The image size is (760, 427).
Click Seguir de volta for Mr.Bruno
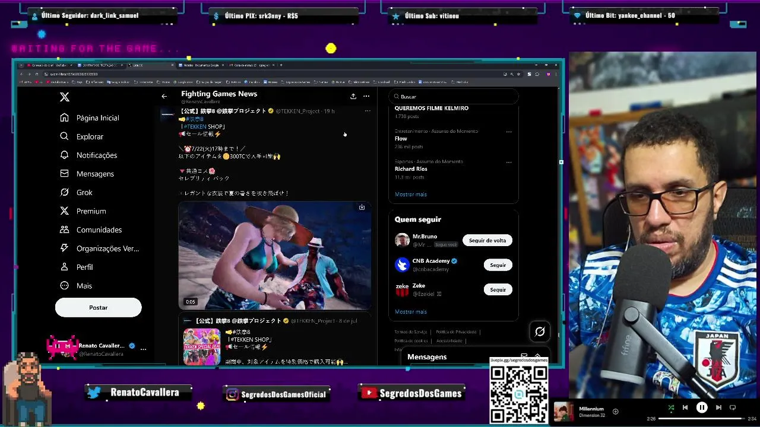[487, 240]
